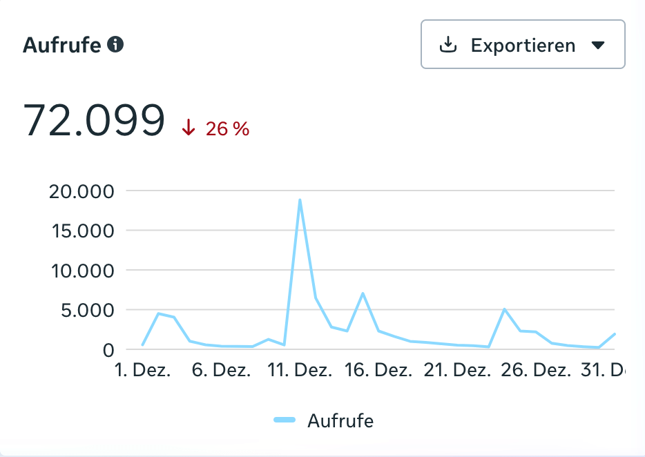Open the Exportieren dropdown arrow
645x457 pixels.
[x=598, y=46]
